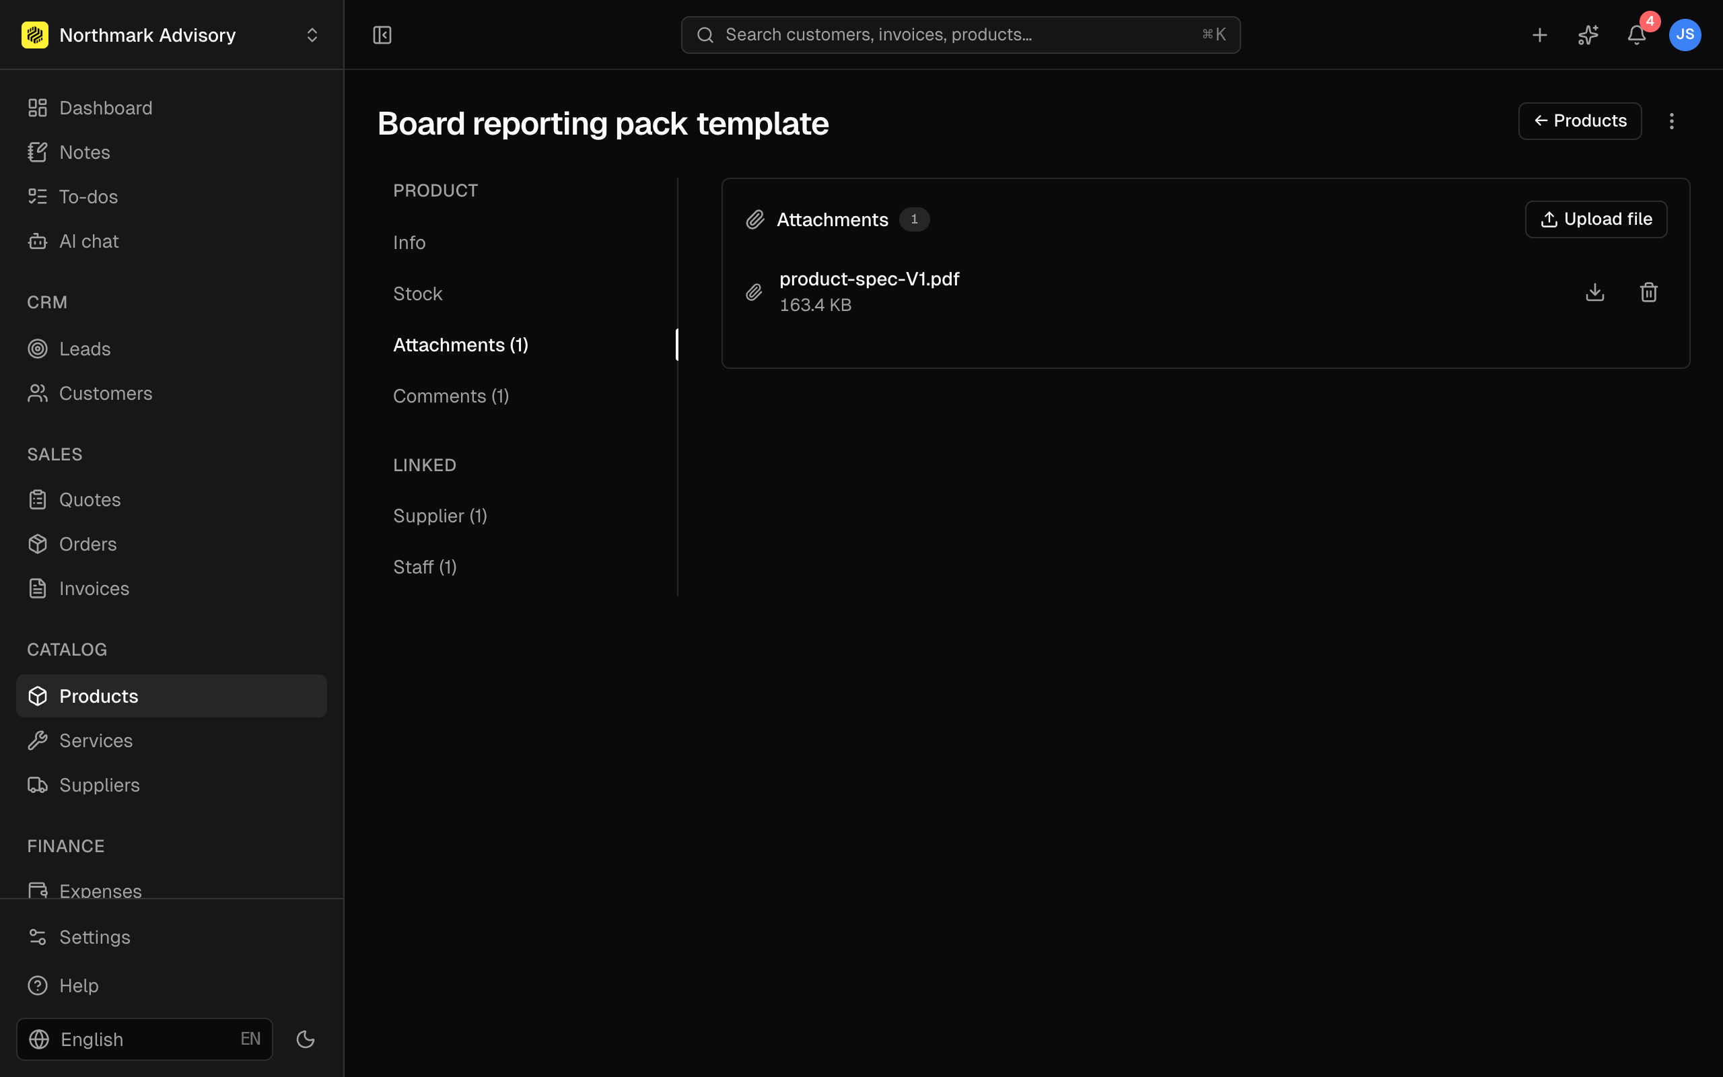Screen dimensions: 1723x1077
Task: Open the AI sparkles assistant icon
Action: pos(1588,35)
